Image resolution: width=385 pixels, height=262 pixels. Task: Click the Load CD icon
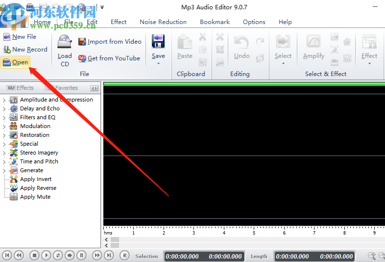click(x=64, y=41)
